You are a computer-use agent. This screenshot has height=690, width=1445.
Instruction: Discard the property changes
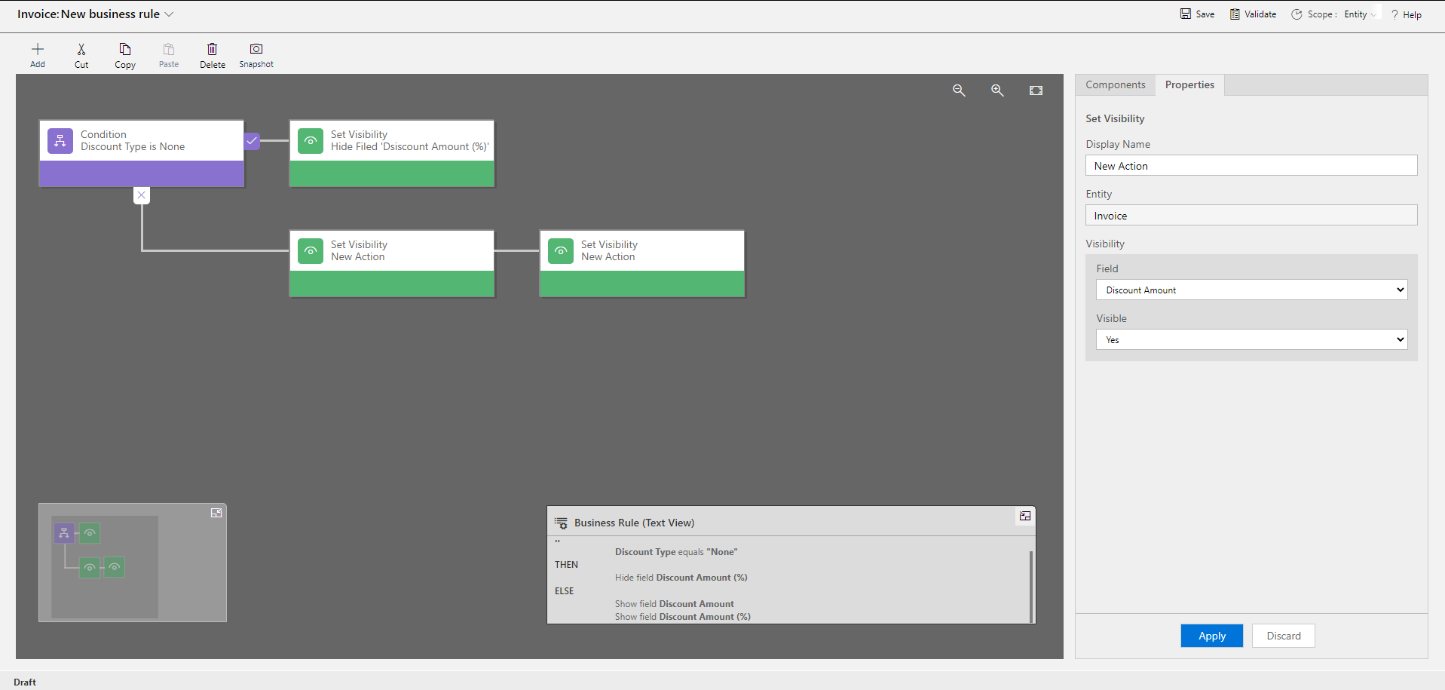(x=1282, y=636)
